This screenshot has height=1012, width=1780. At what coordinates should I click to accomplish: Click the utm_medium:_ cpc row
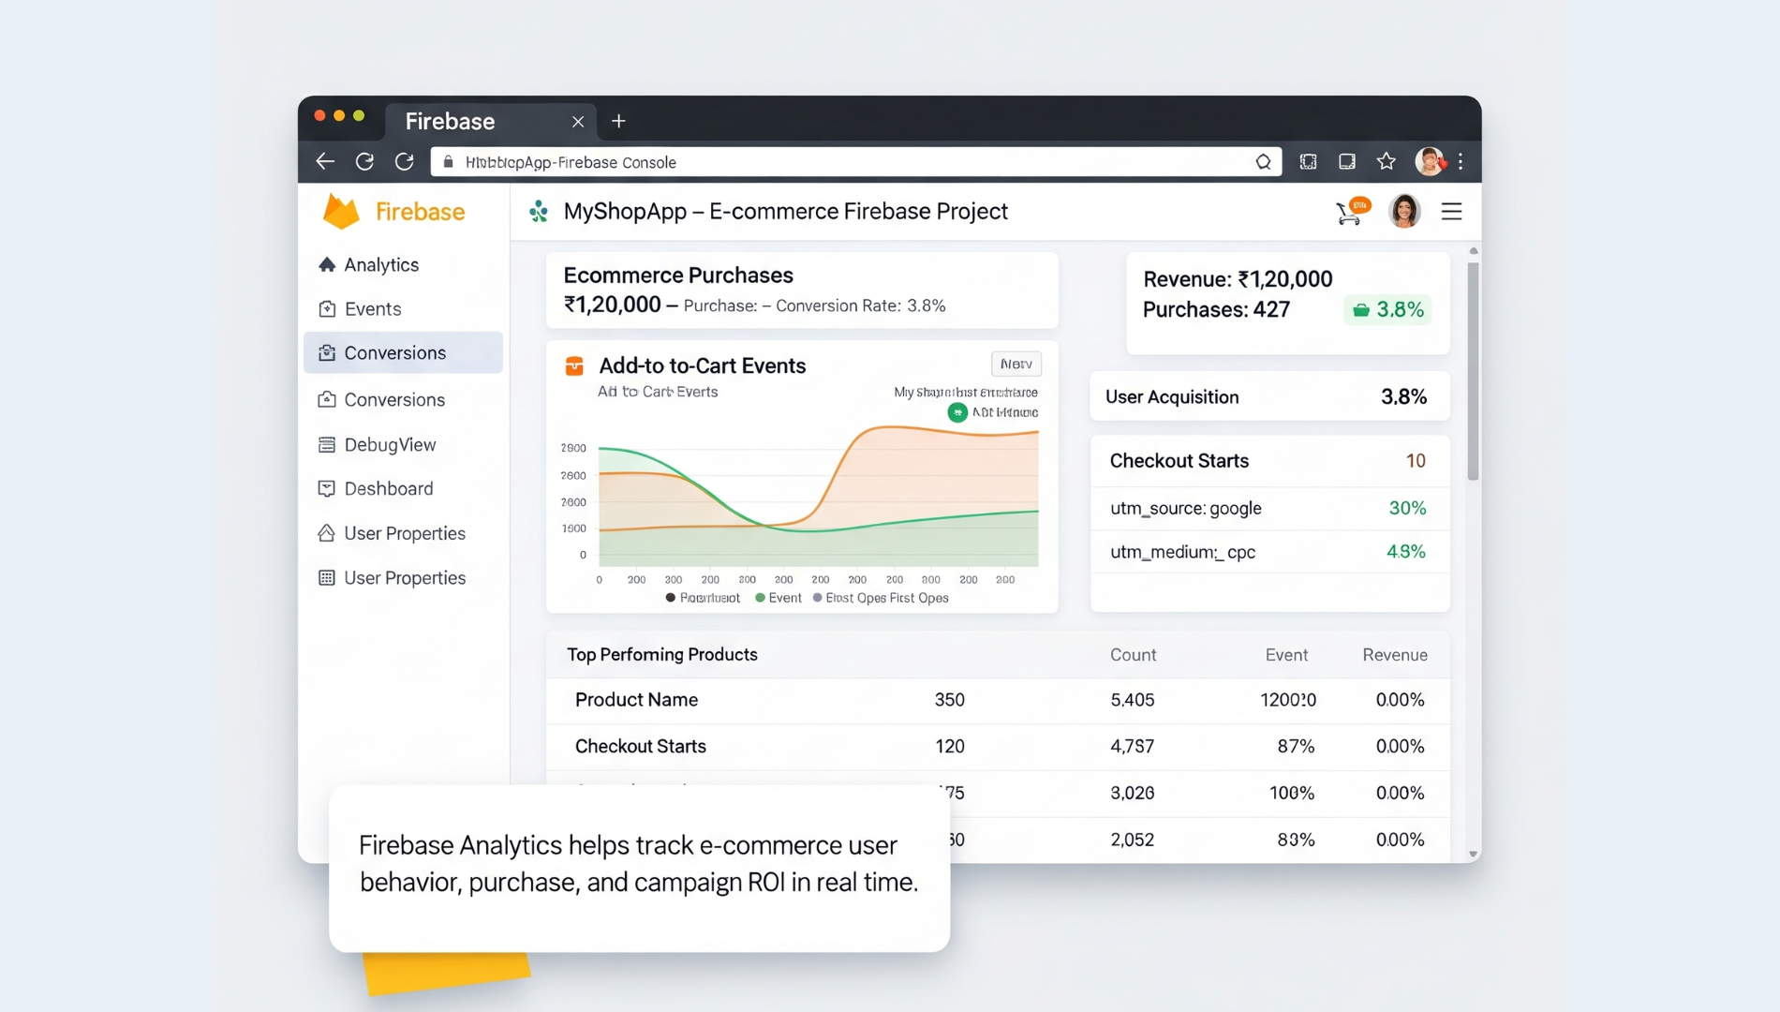1269,552
